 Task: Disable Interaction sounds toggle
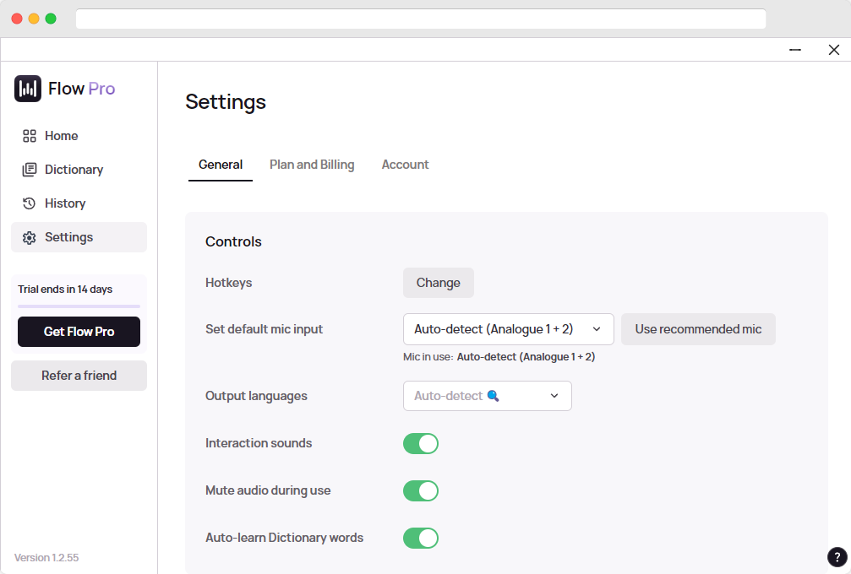coord(421,443)
